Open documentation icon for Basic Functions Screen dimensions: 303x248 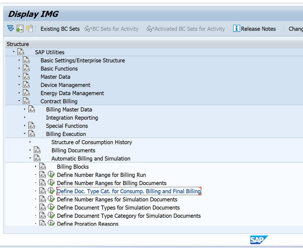tap(26, 68)
